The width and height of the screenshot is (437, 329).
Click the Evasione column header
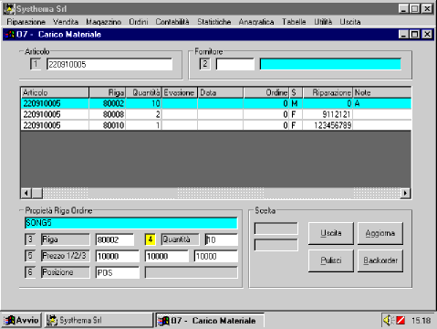[180, 92]
